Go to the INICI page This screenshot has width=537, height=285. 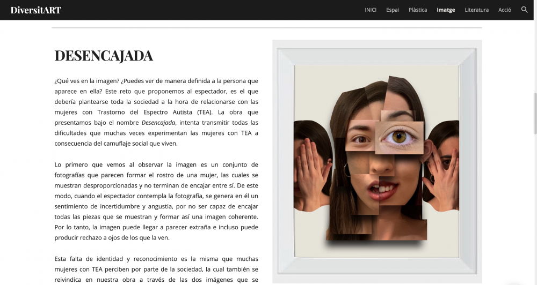(371, 10)
